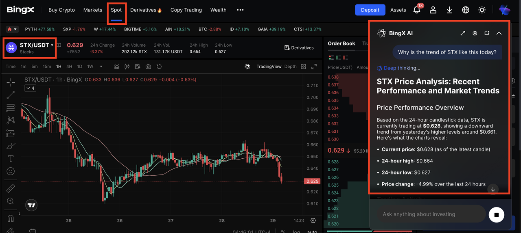This screenshot has height=233, width=521.
Task: Select the 15m interval
Action: pyautogui.click(x=47, y=67)
